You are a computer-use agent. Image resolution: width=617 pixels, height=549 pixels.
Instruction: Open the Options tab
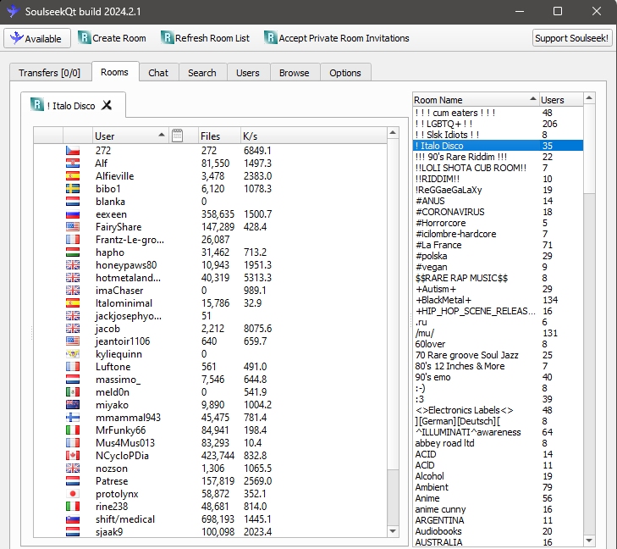tap(344, 73)
